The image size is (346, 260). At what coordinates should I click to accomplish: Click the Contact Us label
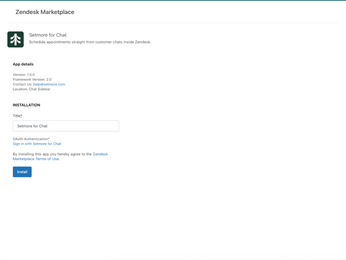22,84
